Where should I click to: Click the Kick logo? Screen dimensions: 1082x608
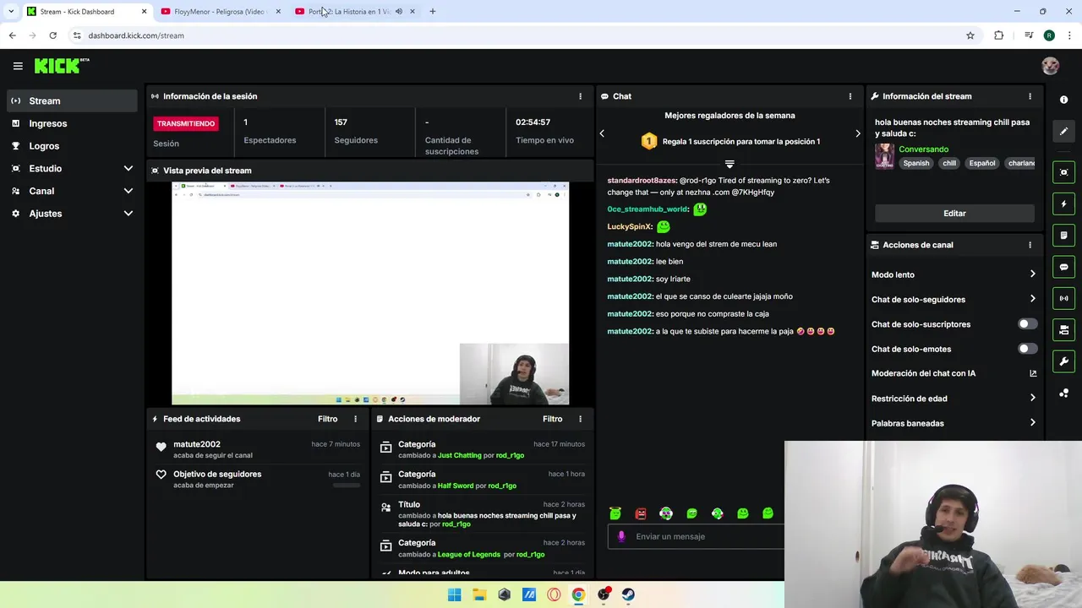61,66
